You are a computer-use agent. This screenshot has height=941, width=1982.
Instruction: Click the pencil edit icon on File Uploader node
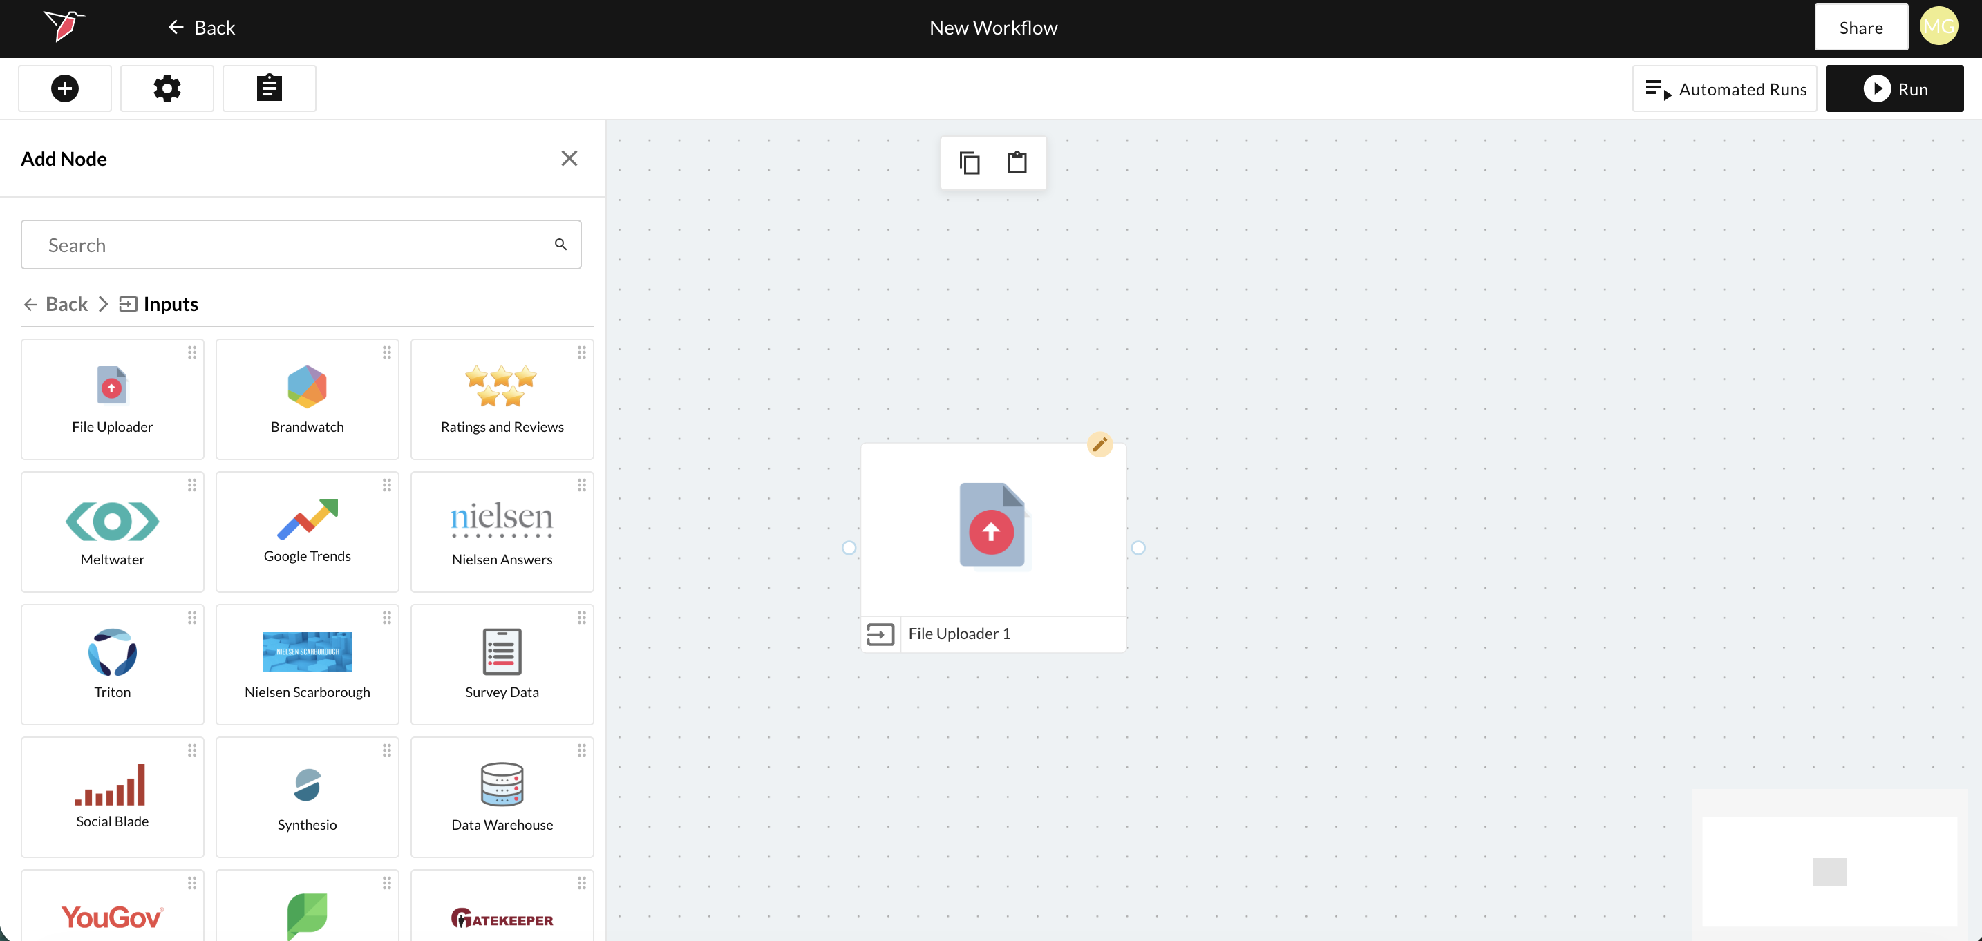1099,445
